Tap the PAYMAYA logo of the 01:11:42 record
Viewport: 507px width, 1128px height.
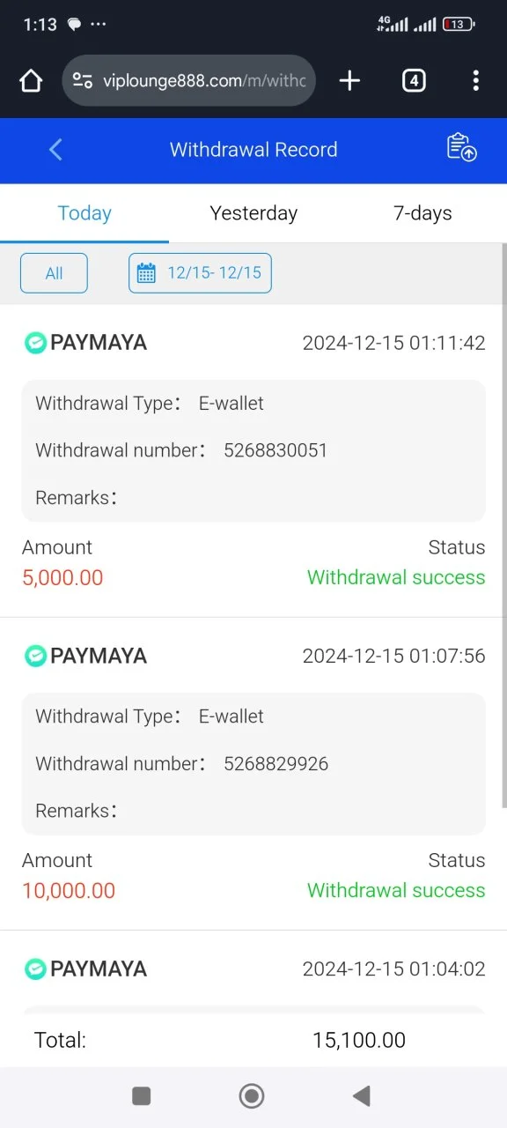35,343
